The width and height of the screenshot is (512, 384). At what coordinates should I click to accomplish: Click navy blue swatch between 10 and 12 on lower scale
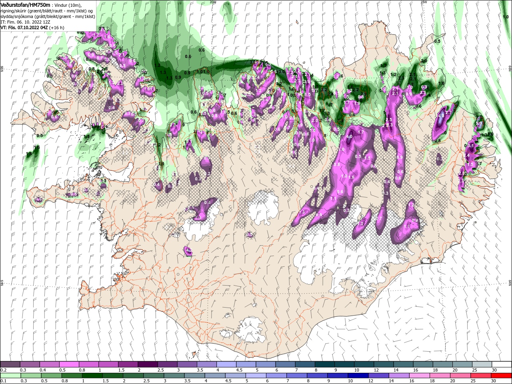[x=358, y=376]
